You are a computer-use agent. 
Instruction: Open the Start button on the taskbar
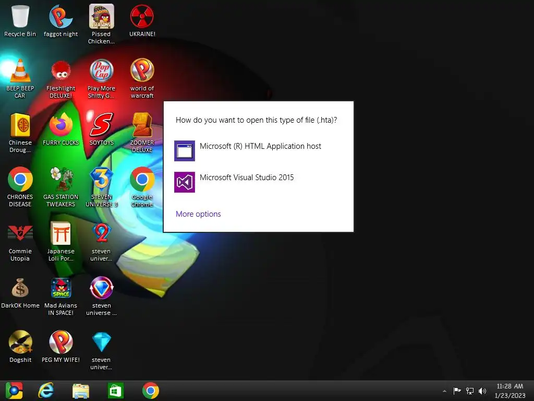point(14,391)
